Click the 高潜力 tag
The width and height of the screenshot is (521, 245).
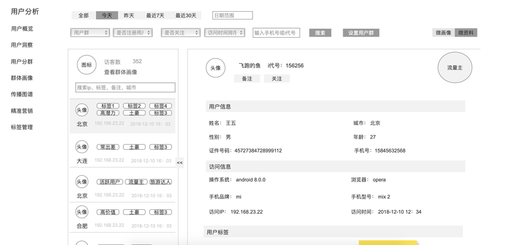click(107, 113)
